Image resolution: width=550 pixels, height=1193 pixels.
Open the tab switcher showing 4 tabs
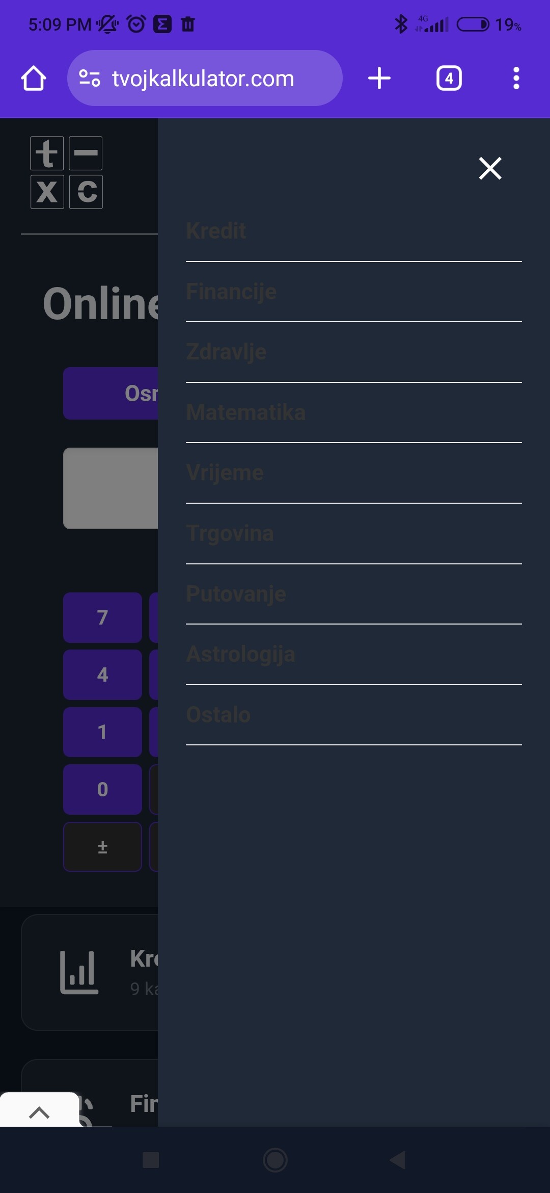449,79
